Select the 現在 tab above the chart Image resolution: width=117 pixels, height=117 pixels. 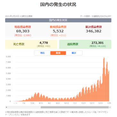pos(42,53)
